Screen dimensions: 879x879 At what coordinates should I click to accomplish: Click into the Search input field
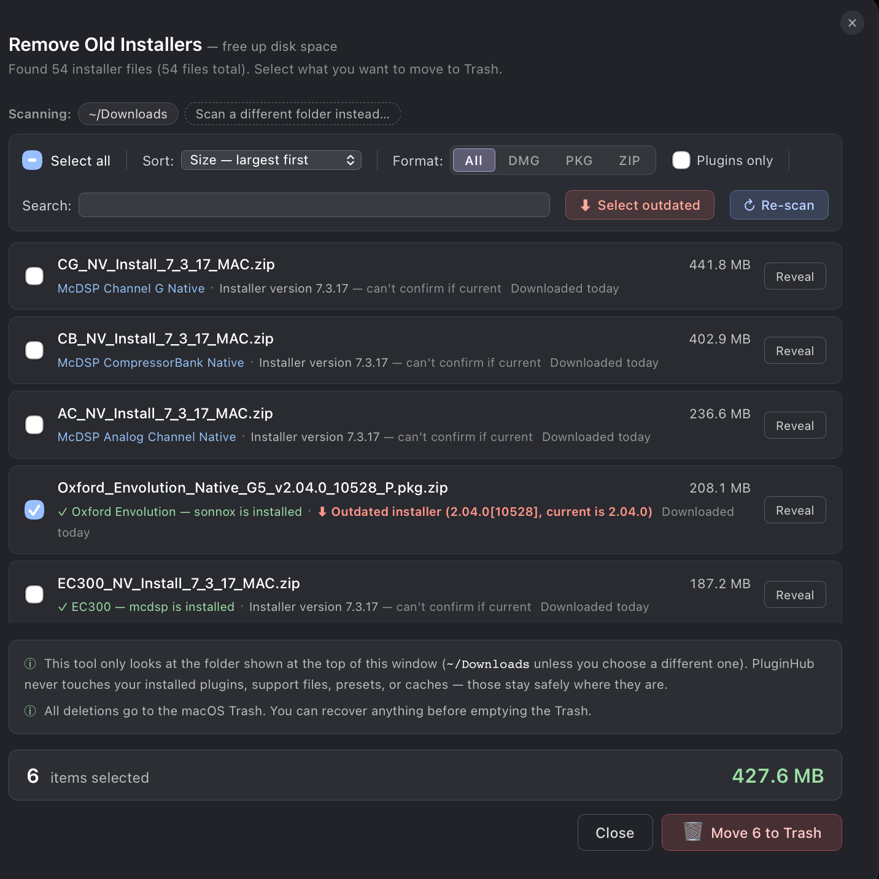(314, 205)
